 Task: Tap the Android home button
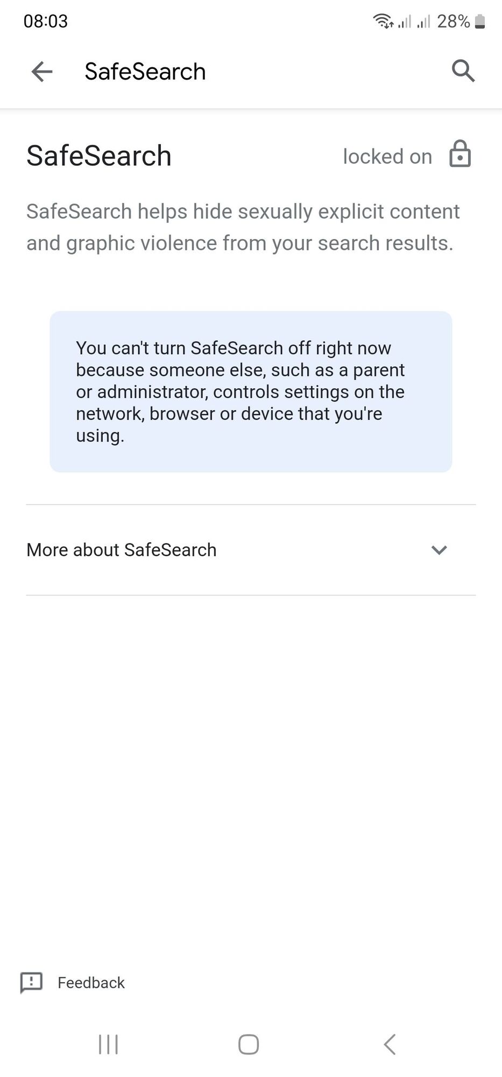coord(249,1044)
